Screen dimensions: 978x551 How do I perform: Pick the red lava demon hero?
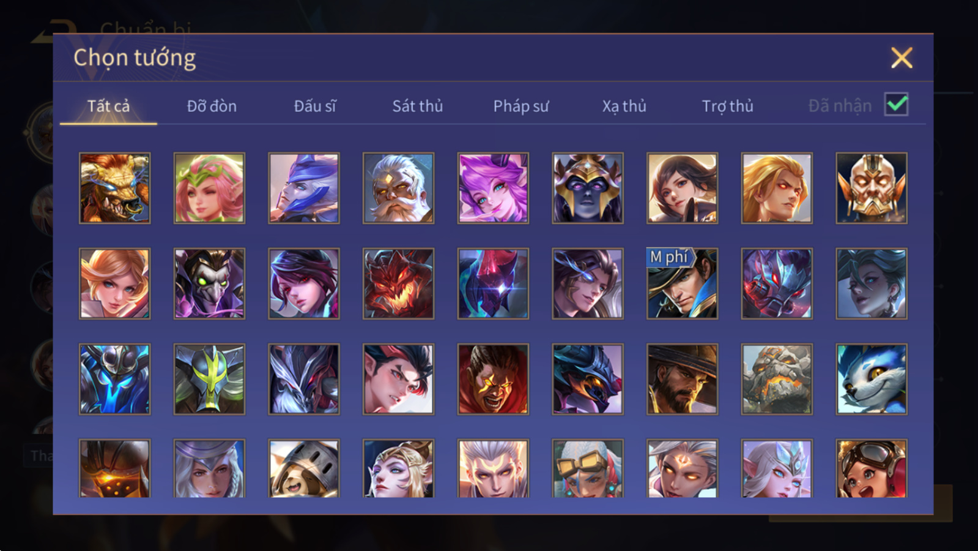[398, 283]
